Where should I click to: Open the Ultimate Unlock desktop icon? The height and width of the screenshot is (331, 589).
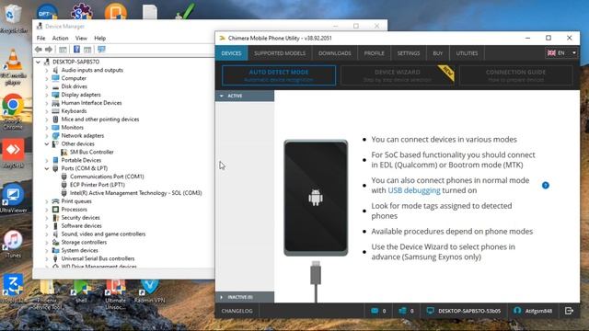115,294
